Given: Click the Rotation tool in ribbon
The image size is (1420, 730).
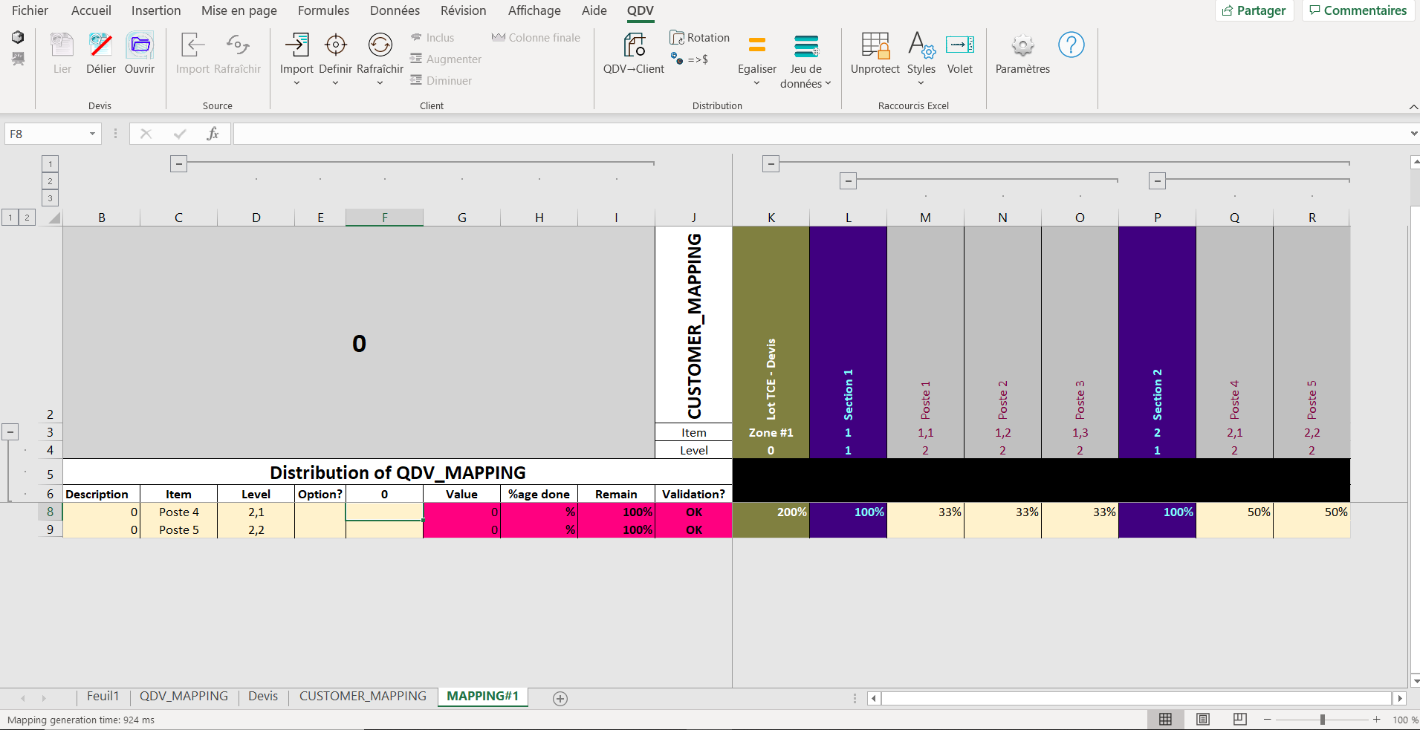Looking at the screenshot, I should (x=699, y=38).
